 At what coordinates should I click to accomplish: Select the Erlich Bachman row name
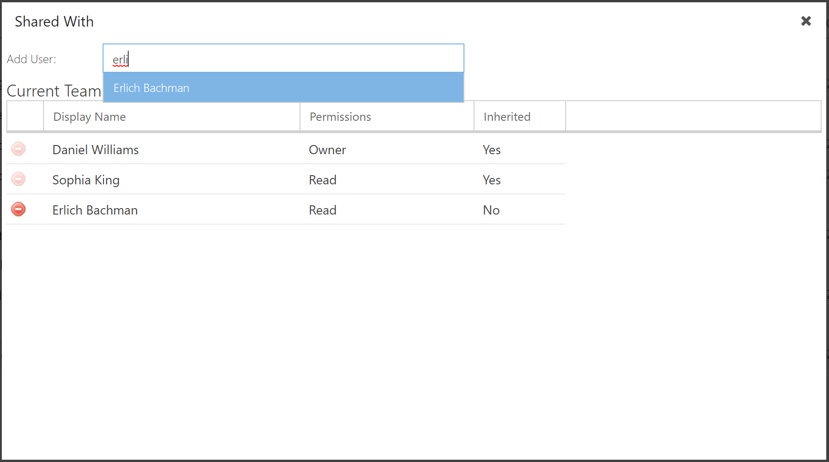pos(95,210)
